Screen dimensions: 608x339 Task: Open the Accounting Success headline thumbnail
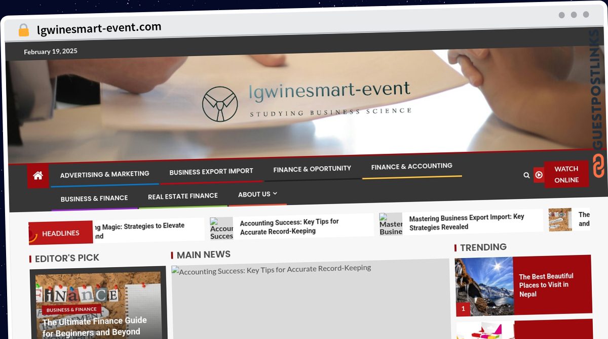pos(221,229)
